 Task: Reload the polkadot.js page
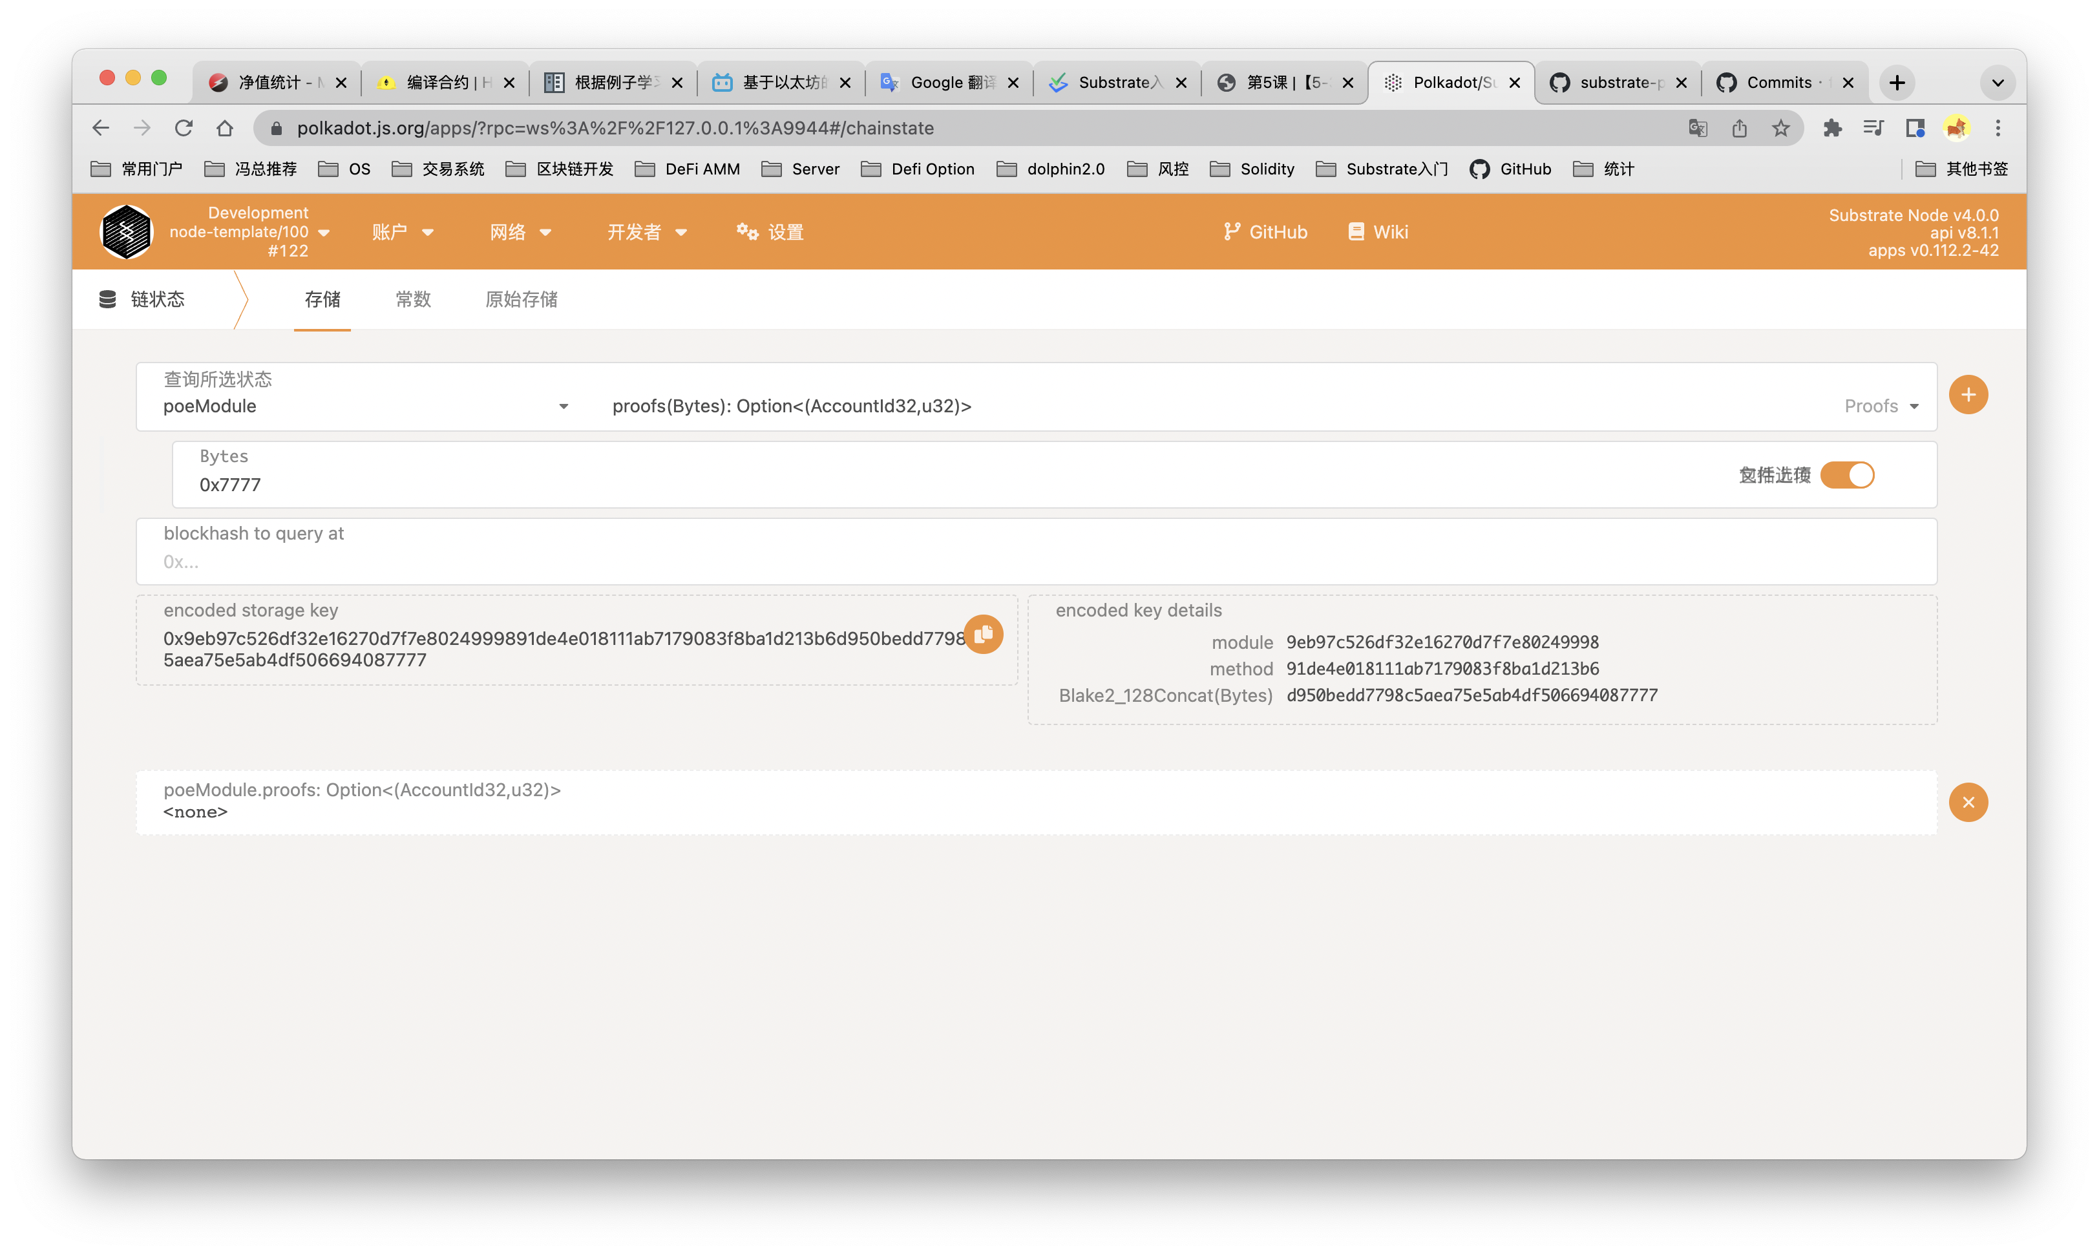(184, 129)
